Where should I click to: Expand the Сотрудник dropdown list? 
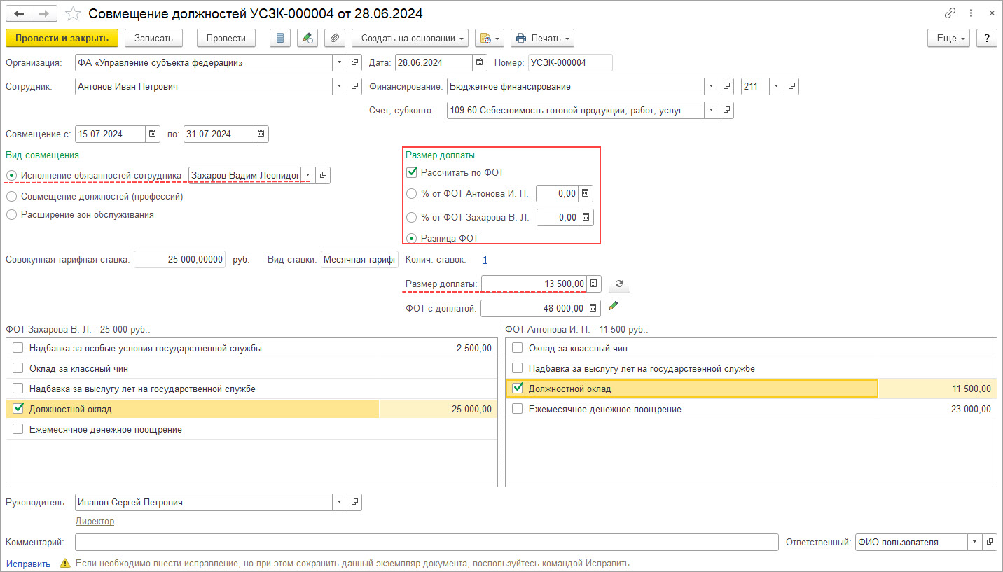tap(340, 86)
